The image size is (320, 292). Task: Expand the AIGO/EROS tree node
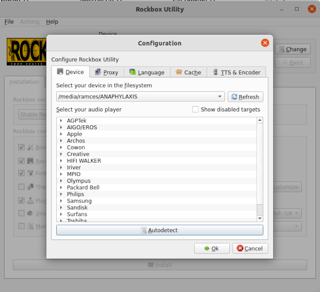click(x=61, y=127)
